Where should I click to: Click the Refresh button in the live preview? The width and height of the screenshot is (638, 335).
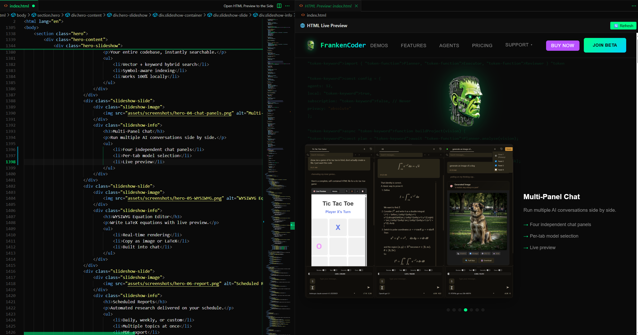click(x=623, y=26)
